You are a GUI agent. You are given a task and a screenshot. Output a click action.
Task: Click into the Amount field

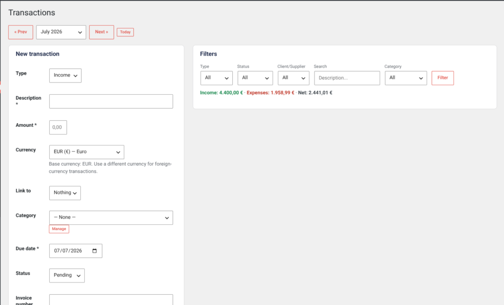pyautogui.click(x=58, y=127)
